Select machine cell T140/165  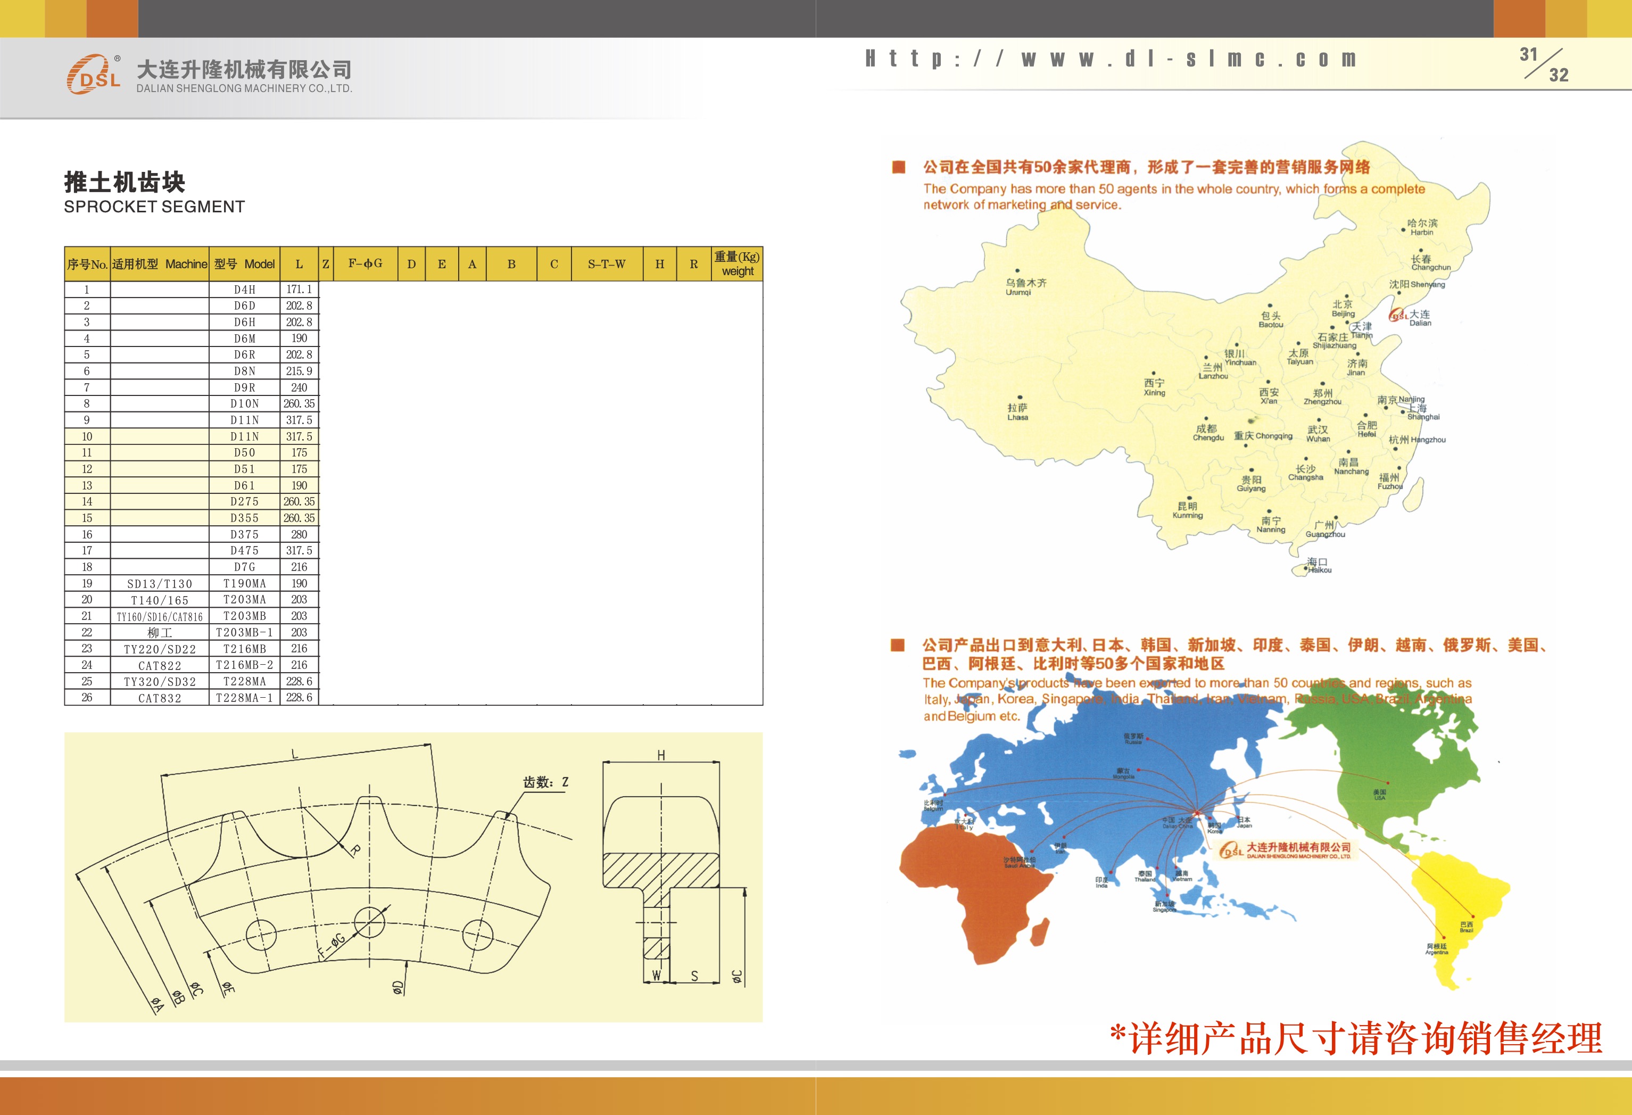point(160,600)
